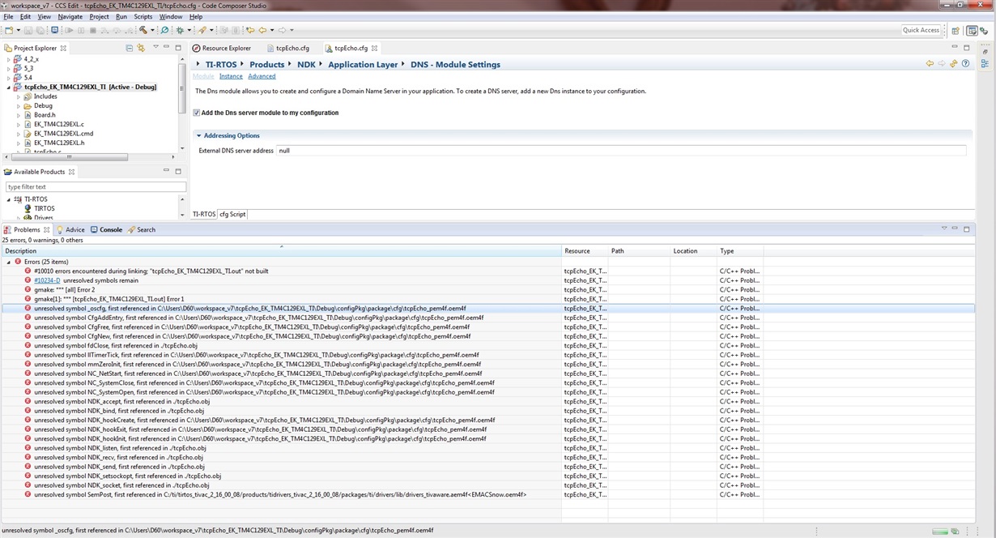Screen dimensions: 996x538
Task: Click the Application Layer breadcrumb
Action: 363,64
